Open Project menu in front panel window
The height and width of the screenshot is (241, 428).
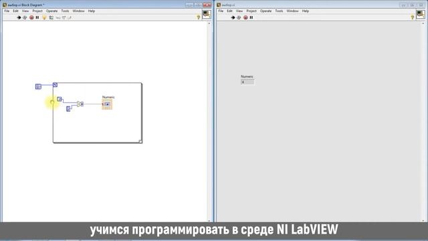(x=251, y=11)
